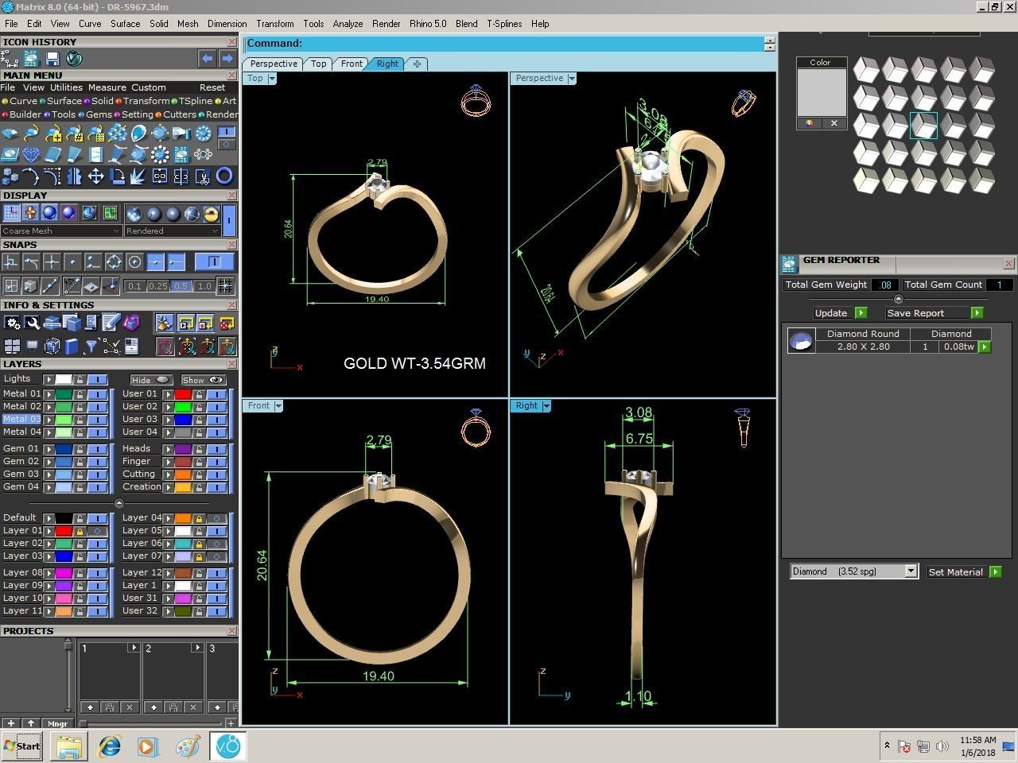Click the Mngr button in Projects
The height and width of the screenshot is (763, 1018).
(57, 724)
